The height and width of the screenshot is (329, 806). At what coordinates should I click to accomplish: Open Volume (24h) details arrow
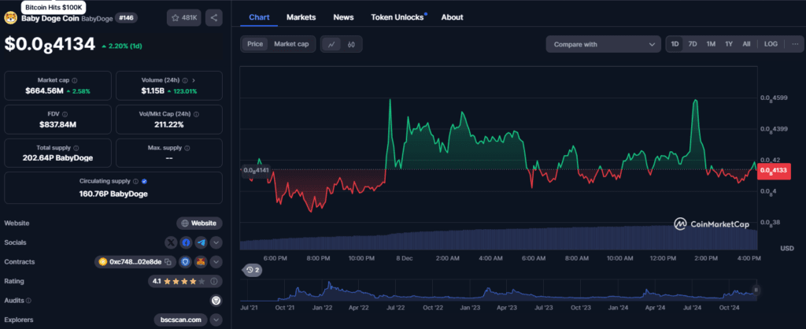point(194,81)
